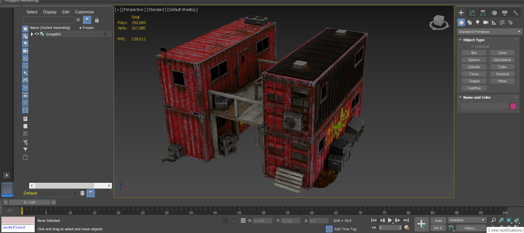Jump to the end frame

(x=406, y=220)
